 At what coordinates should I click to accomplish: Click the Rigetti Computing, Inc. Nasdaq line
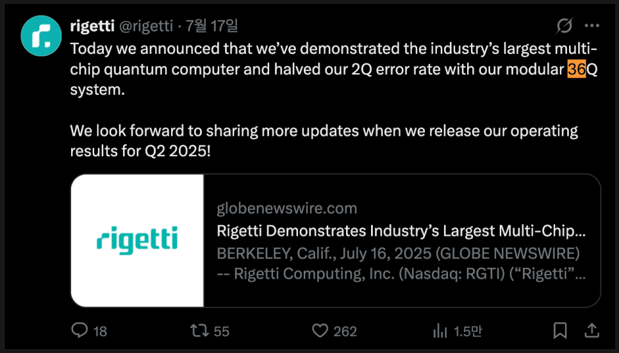click(401, 274)
